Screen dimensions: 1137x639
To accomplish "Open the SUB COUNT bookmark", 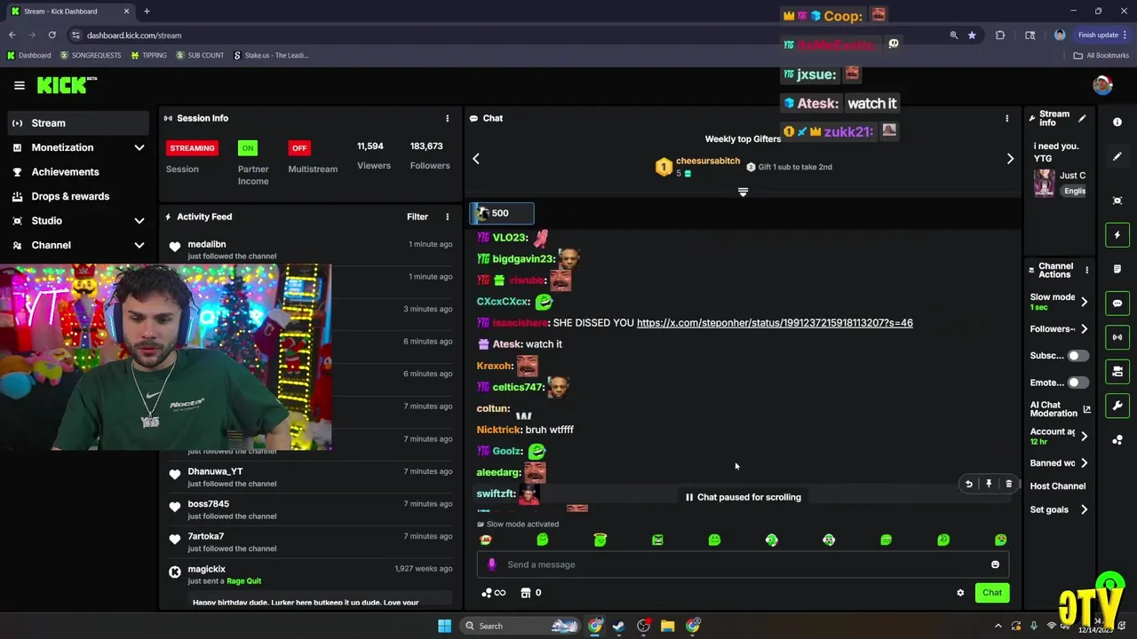I will [200, 55].
